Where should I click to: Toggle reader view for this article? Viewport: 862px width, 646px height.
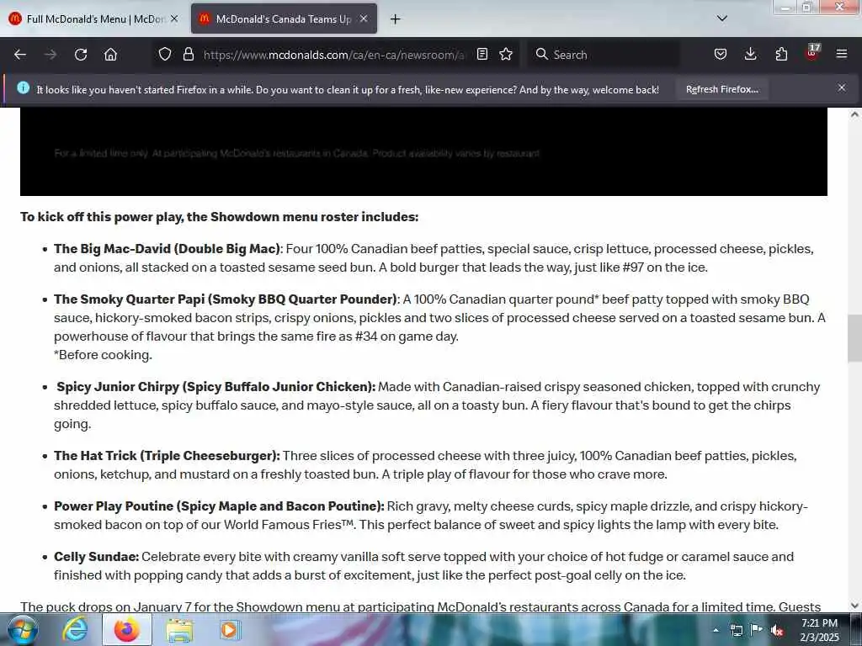pyautogui.click(x=482, y=54)
